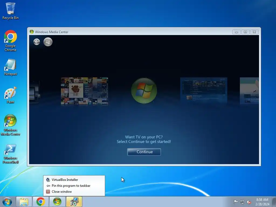Click the central Windows logo orb
The height and width of the screenshot is (207, 276).
pyautogui.click(x=144, y=91)
